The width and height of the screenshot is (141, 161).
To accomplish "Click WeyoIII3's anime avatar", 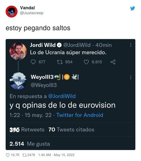I will [18, 81].
